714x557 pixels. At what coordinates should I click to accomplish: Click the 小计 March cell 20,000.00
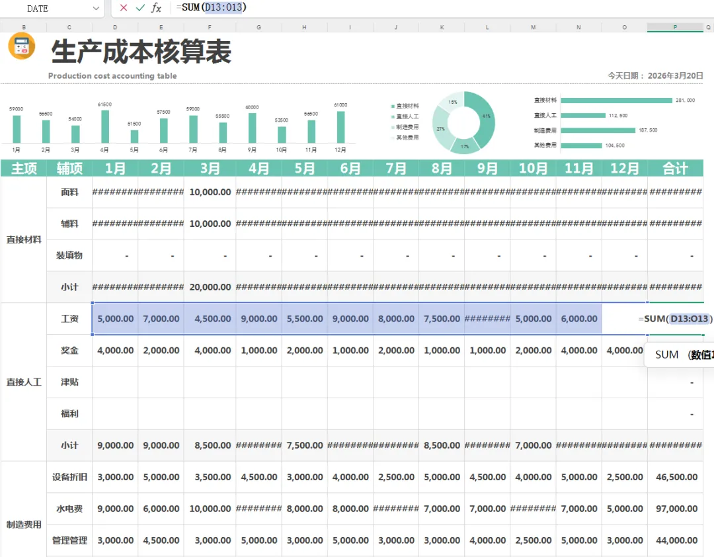tap(210, 287)
